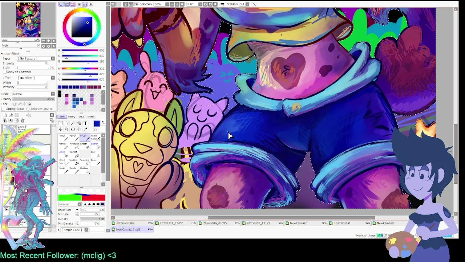The height and width of the screenshot is (262, 465).
Task: Flip canvas view horizontally in toolbar
Action: click(x=222, y=4)
